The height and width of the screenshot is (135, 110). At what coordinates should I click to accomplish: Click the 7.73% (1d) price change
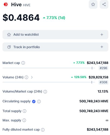[x=54, y=18]
